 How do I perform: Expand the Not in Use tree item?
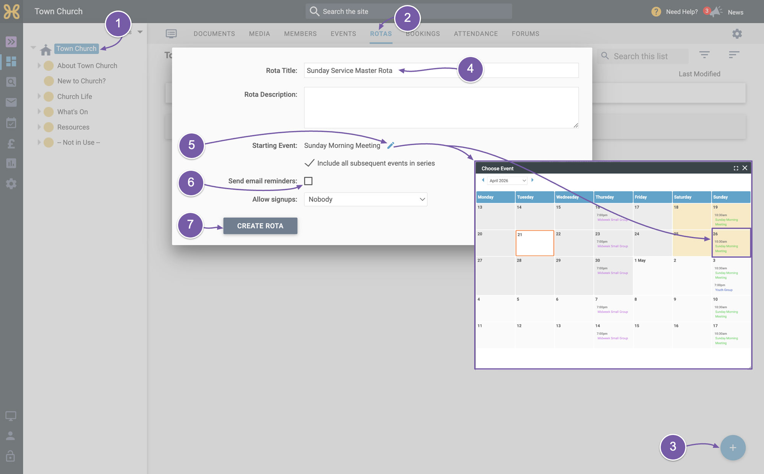tap(39, 142)
